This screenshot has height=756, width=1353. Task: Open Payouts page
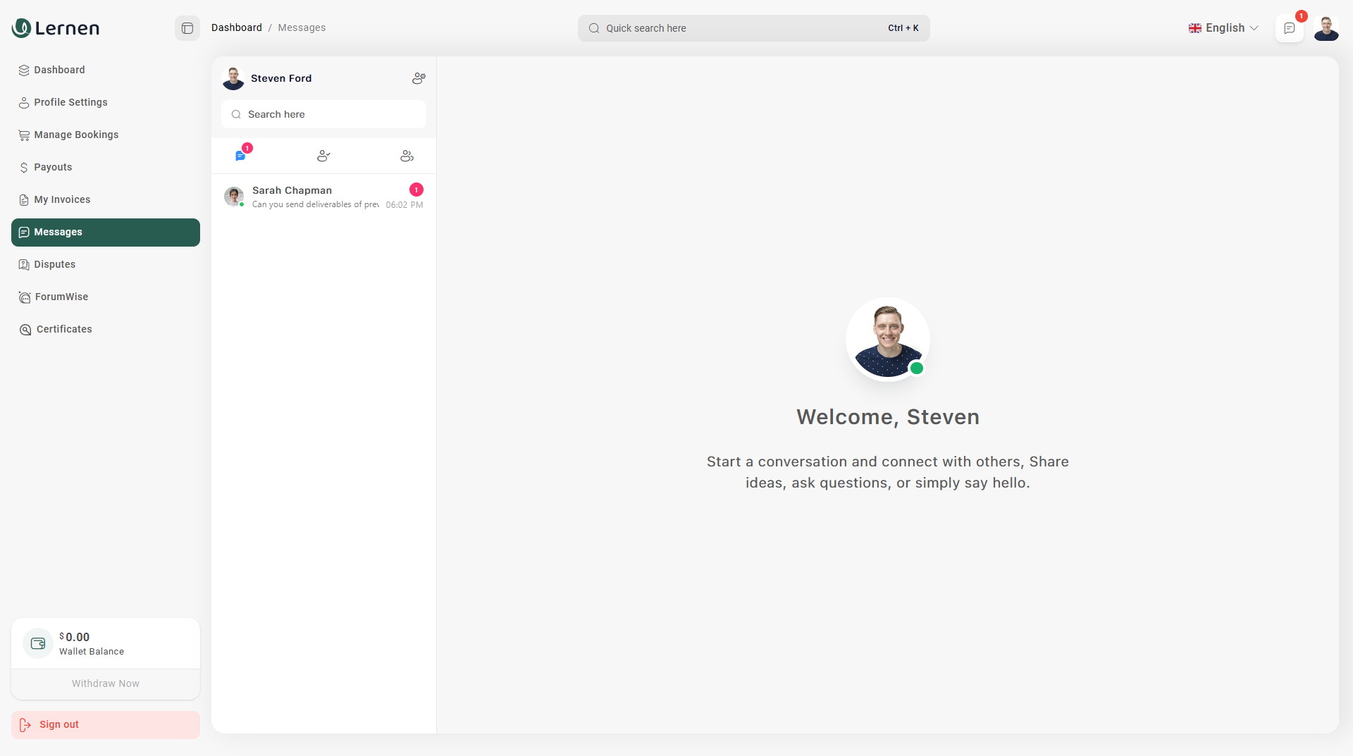click(x=53, y=167)
